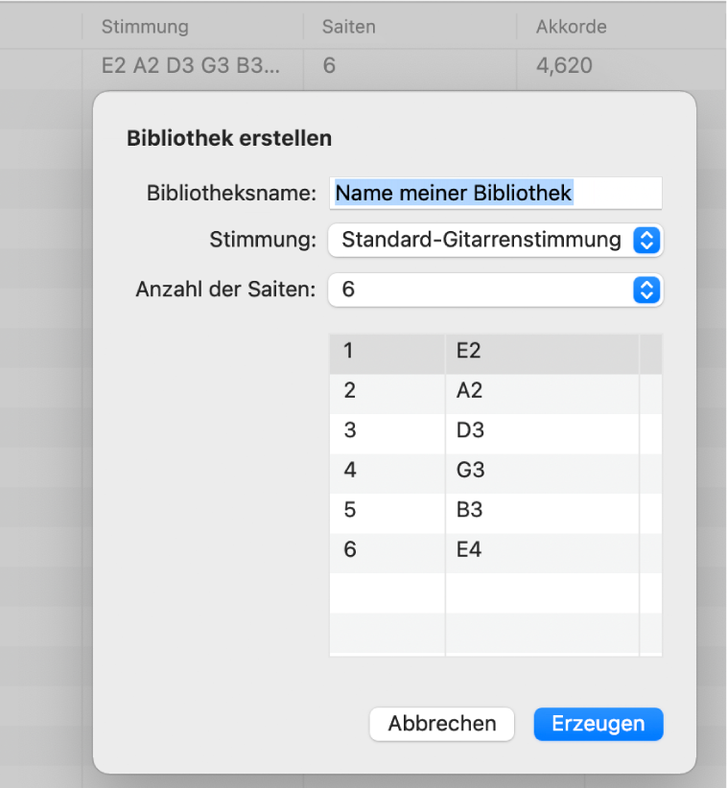Select string row 1 showing E2

(x=470, y=351)
